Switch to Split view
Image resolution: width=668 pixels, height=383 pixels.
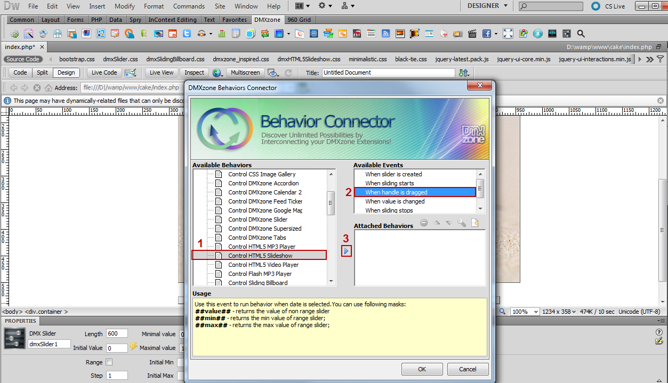(43, 72)
